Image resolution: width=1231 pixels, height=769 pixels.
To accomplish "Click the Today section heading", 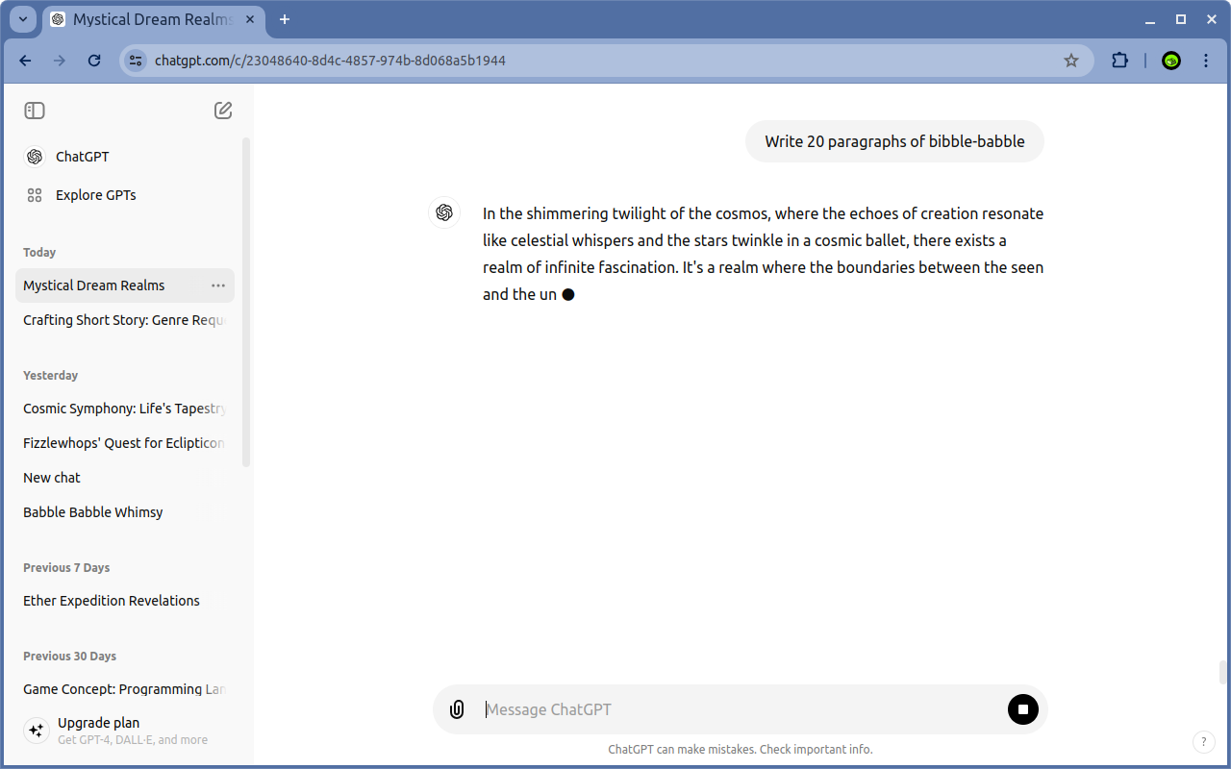I will tap(39, 253).
